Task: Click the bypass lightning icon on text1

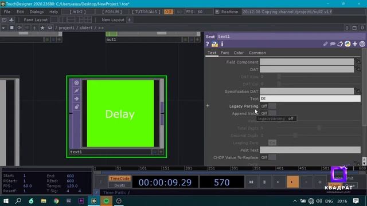Action: click(x=76, y=90)
